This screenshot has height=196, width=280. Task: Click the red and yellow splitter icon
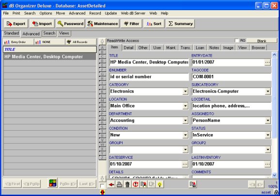[x=102, y=192]
